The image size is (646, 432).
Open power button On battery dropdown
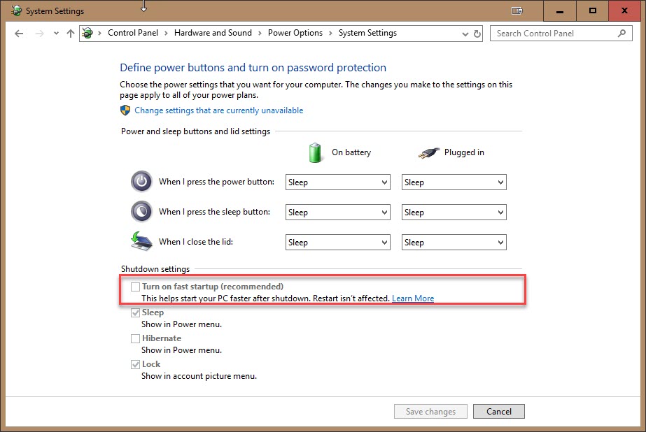pos(337,182)
